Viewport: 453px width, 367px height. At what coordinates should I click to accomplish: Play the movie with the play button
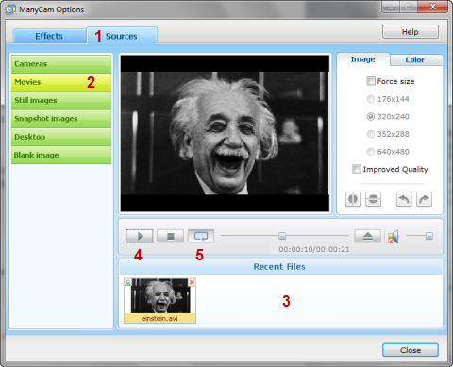tap(140, 236)
